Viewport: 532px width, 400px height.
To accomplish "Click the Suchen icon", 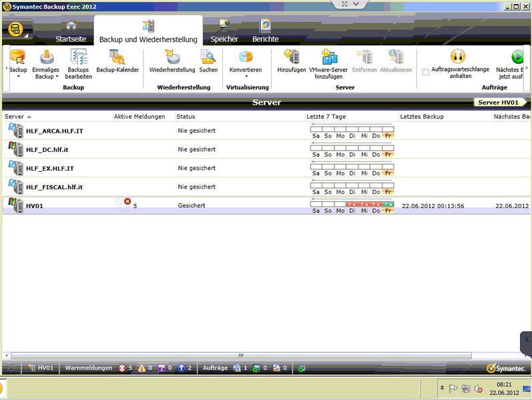I will click(208, 57).
